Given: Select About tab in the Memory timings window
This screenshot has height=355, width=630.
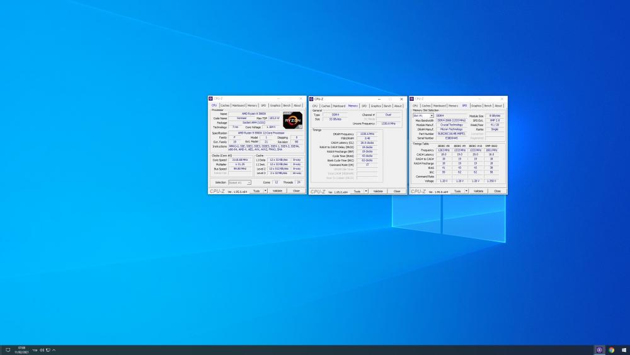Looking at the screenshot, I should pos(398,106).
